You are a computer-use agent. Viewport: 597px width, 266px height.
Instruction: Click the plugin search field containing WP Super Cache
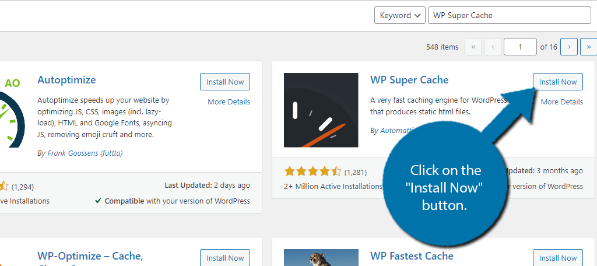pyautogui.click(x=510, y=16)
